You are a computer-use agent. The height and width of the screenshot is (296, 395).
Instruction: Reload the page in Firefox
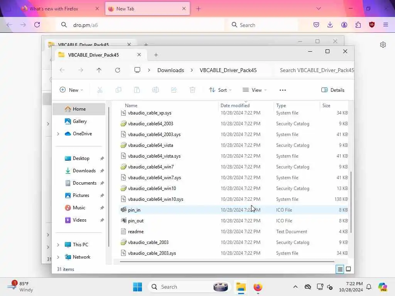tap(37, 25)
